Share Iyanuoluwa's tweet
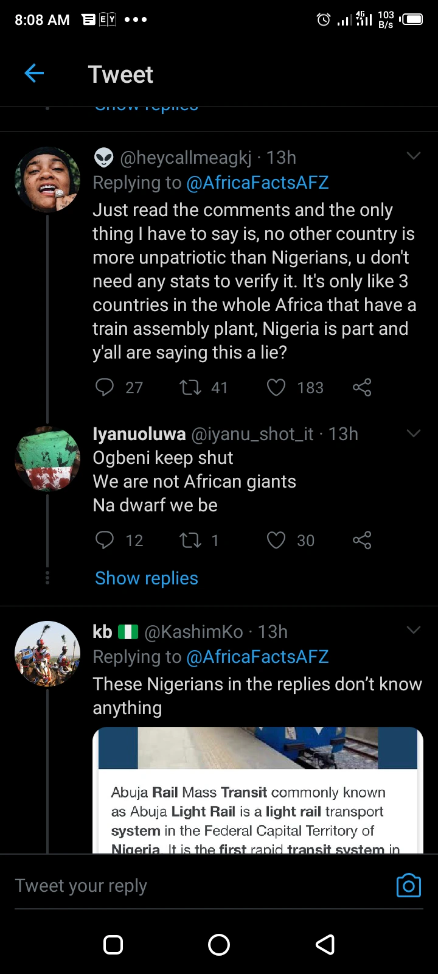This screenshot has width=438, height=974. 362,540
